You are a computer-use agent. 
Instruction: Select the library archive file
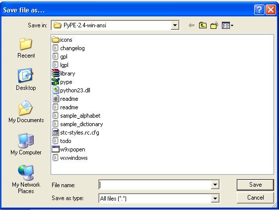click(x=64, y=73)
